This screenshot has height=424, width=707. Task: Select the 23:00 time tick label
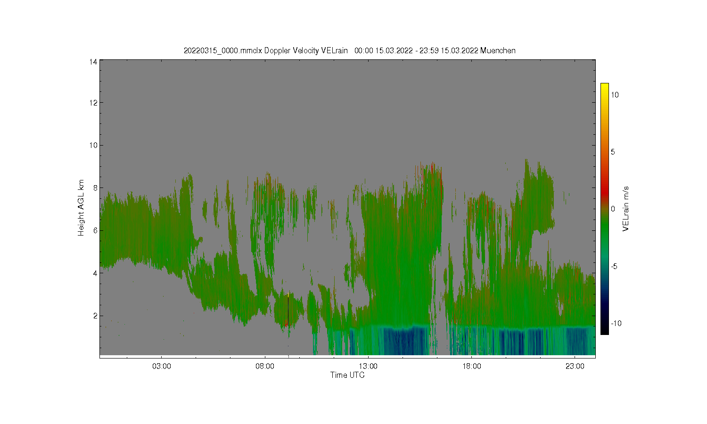pos(575,366)
